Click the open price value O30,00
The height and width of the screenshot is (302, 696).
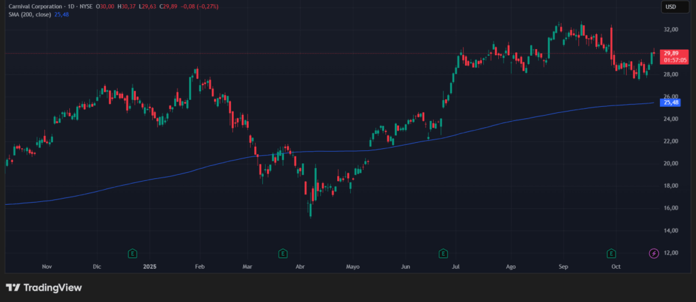[x=105, y=6]
